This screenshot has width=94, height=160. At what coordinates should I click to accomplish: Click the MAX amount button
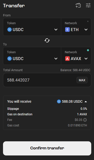(x=82, y=80)
